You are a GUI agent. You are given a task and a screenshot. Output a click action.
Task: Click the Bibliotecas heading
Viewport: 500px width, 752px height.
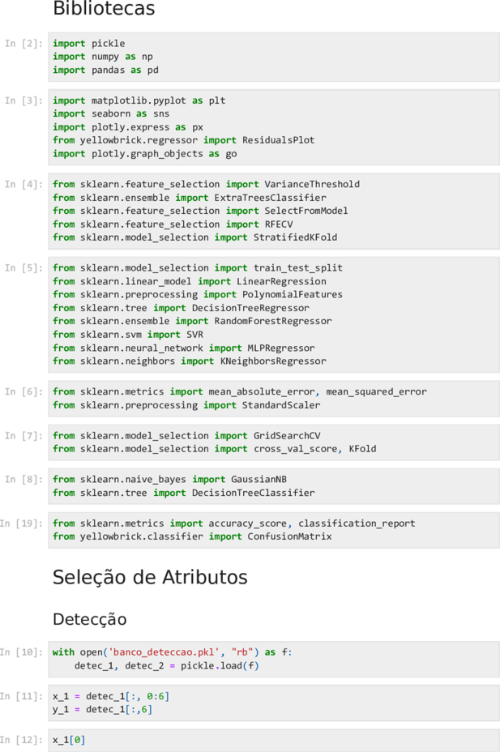104,8
